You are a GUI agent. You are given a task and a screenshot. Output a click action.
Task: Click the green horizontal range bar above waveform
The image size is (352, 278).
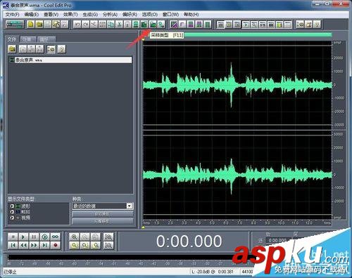pos(258,35)
